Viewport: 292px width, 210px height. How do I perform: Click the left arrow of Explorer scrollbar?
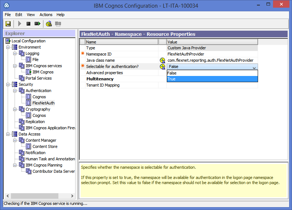point(8,196)
